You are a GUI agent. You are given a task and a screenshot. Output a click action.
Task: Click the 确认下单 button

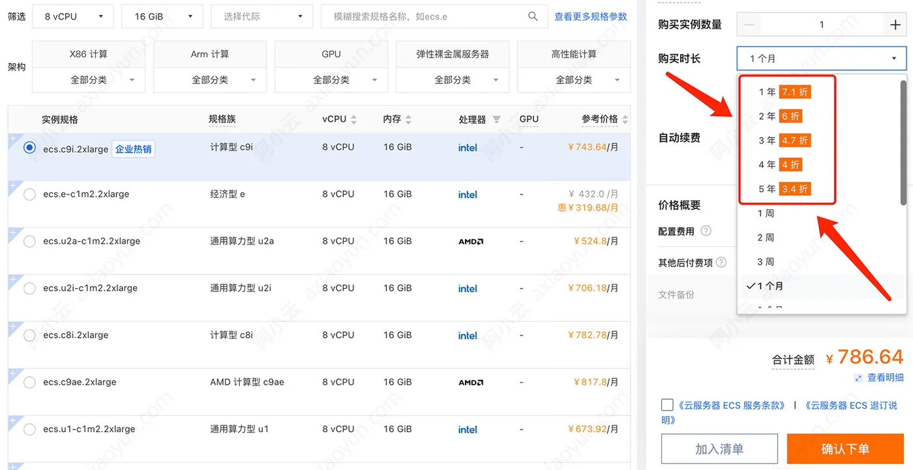click(845, 449)
